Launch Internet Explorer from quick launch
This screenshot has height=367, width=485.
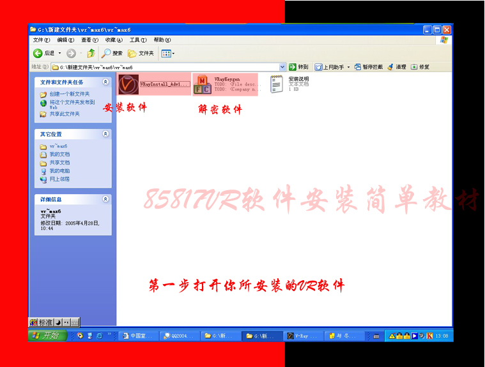[x=99, y=336]
